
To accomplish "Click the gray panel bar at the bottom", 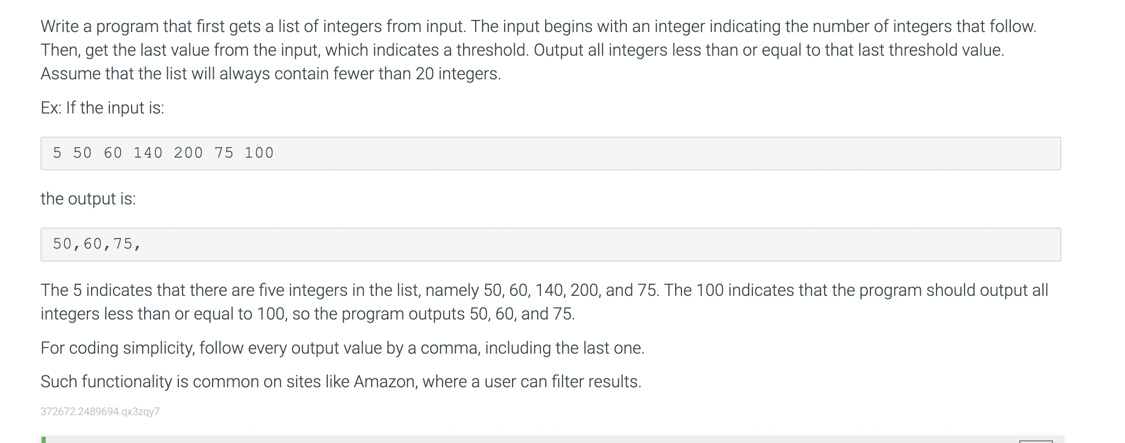I will coord(552,439).
